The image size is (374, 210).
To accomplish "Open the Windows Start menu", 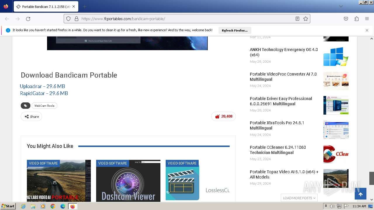I will click(8, 206).
